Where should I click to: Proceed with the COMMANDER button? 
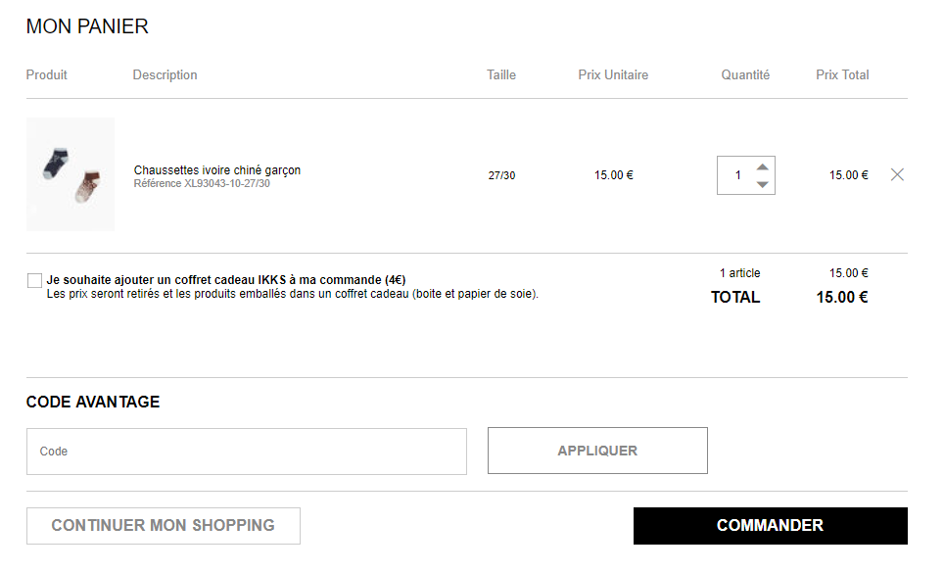pyautogui.click(x=770, y=526)
